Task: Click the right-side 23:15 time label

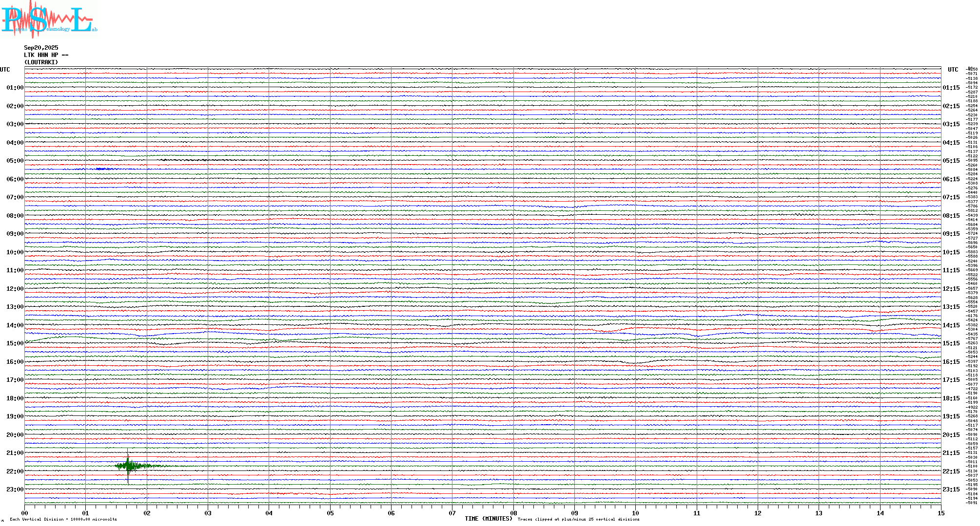Action: pyautogui.click(x=951, y=489)
